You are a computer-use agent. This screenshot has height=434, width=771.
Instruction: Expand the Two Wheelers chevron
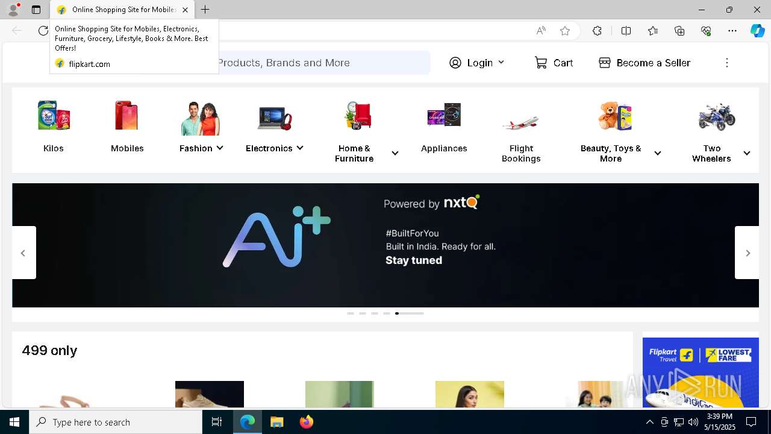pos(747,153)
